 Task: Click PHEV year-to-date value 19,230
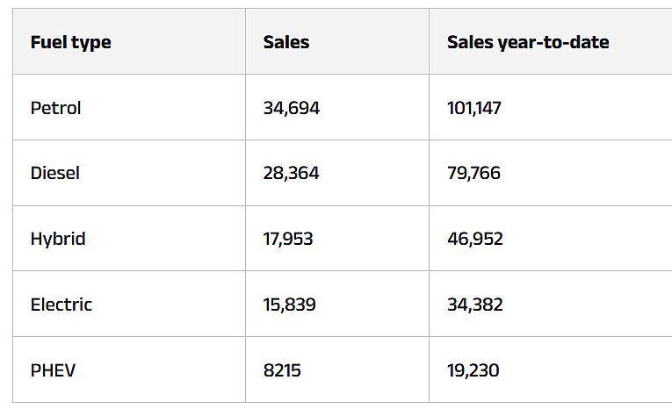click(x=473, y=370)
